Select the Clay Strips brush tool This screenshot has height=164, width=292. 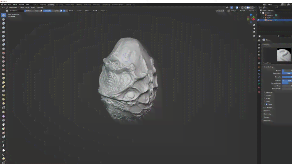[x=4, y=28]
